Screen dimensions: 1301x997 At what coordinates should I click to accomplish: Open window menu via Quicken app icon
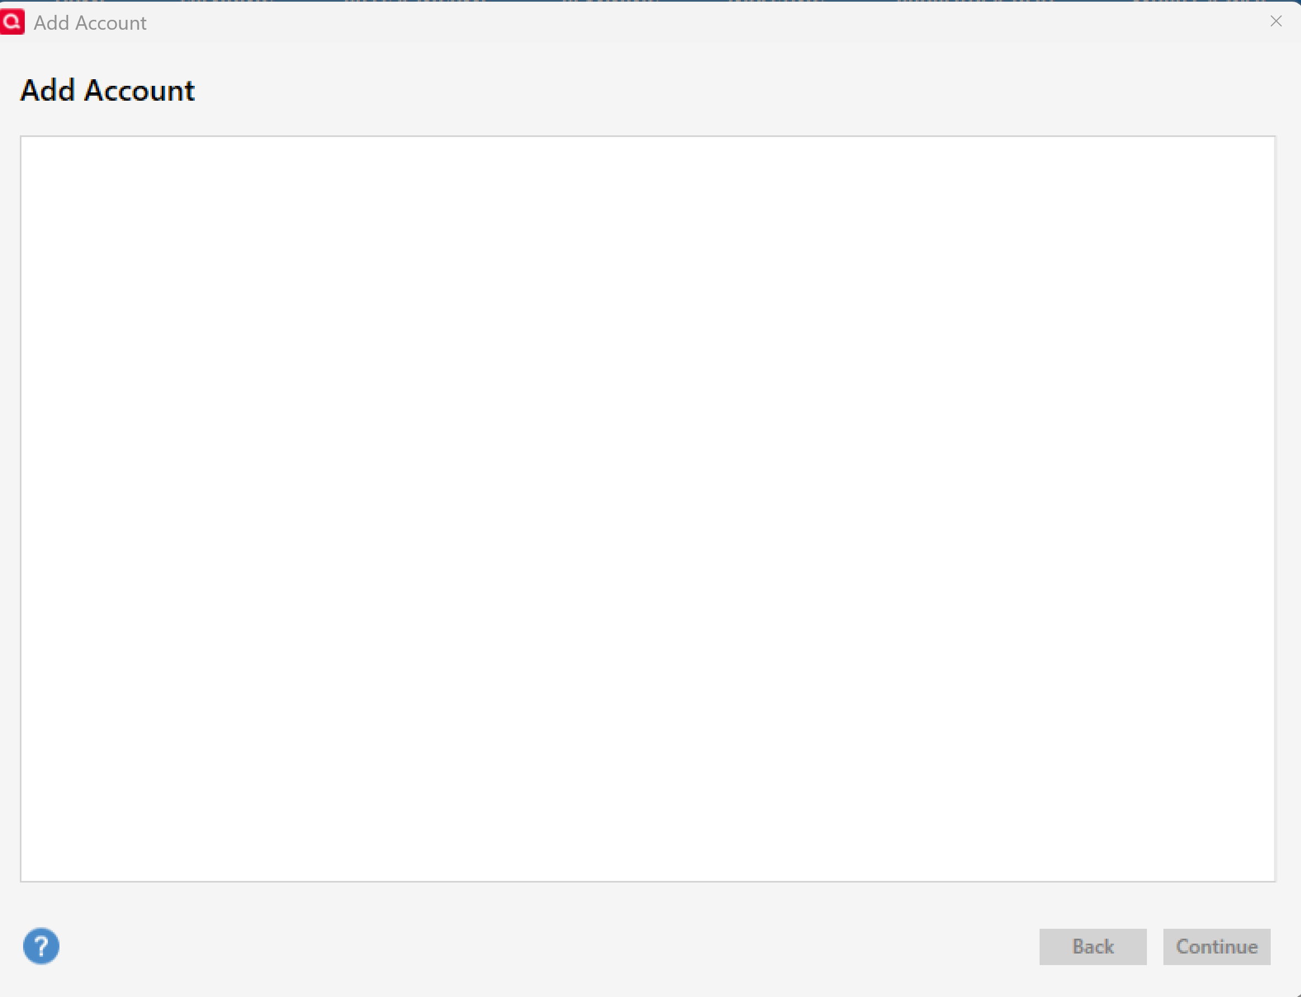pos(12,22)
